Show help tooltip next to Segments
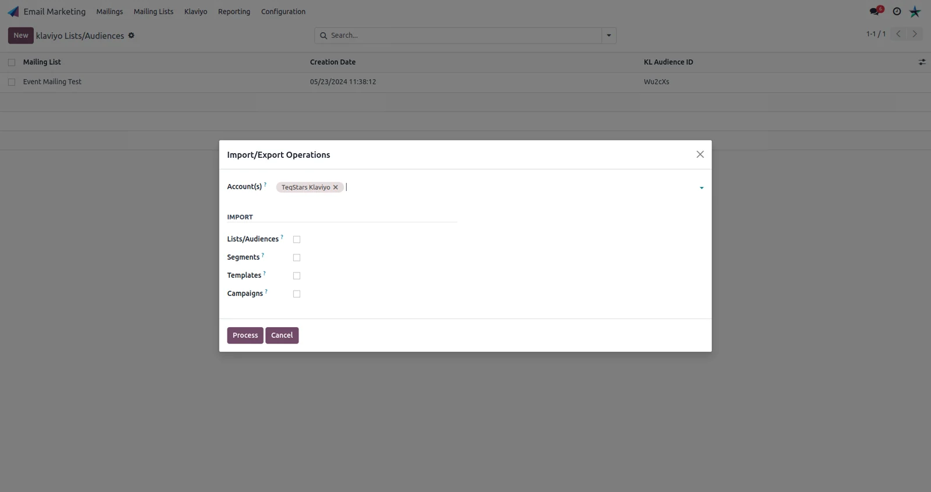 pos(263,255)
